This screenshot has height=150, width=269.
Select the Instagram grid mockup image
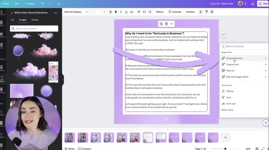point(53,72)
